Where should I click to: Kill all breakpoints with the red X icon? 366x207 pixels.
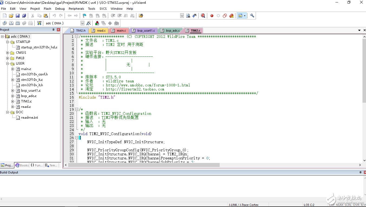(231, 16)
